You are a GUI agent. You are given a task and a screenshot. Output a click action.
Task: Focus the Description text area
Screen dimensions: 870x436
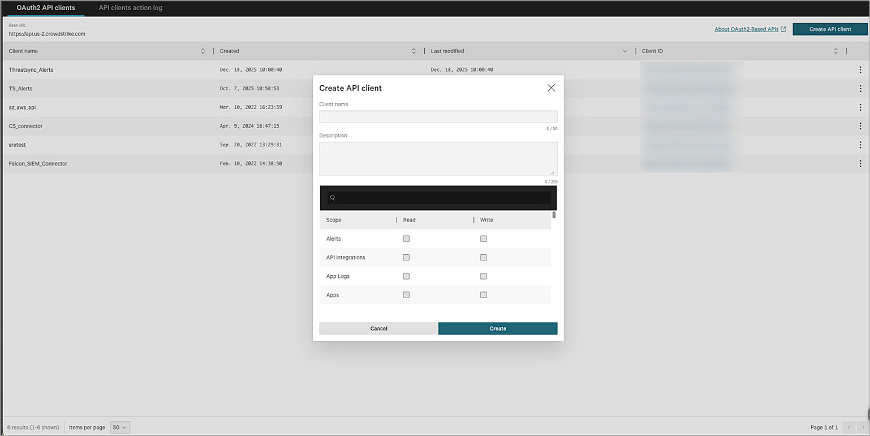click(438, 159)
